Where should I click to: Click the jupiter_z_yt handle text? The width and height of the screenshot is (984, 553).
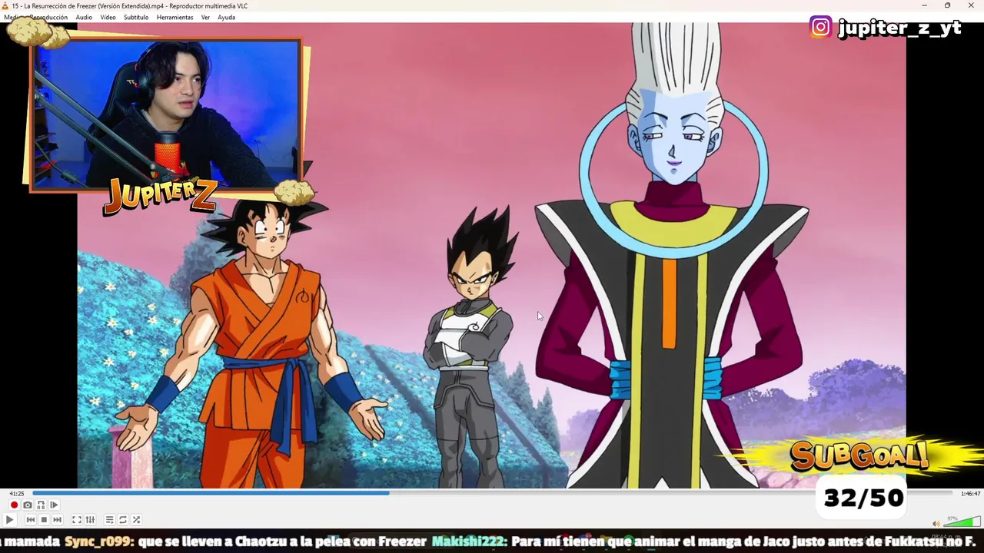(899, 28)
